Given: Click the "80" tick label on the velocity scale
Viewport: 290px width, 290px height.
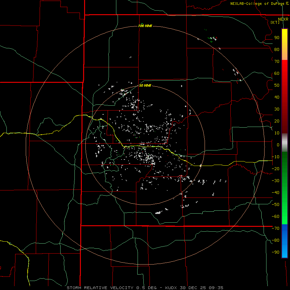Looking at the screenshot, I should [277, 49].
